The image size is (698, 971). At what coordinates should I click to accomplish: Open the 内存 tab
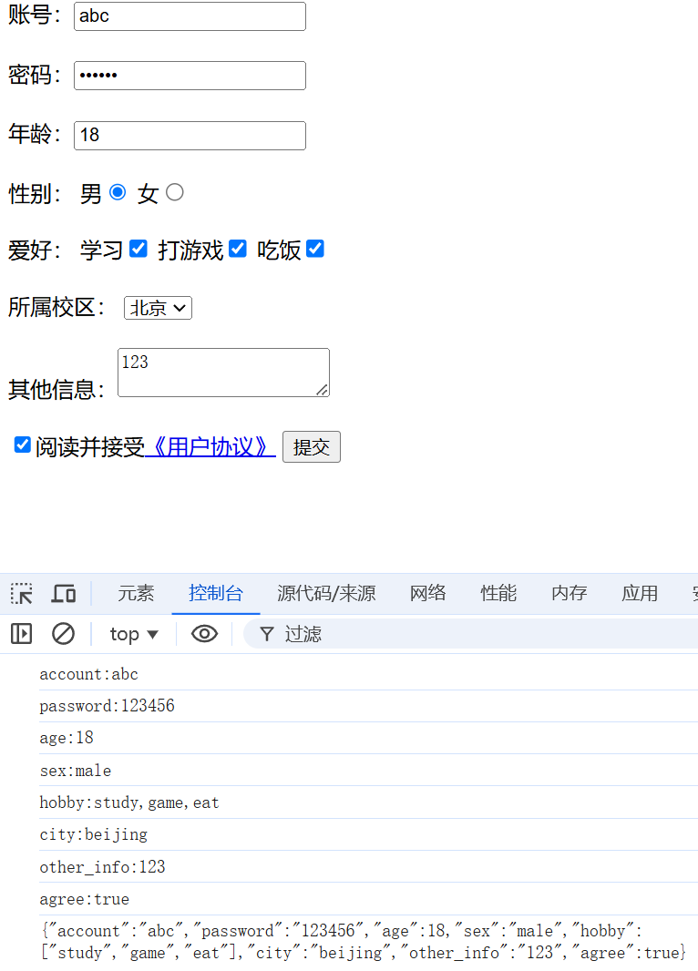pos(570,593)
